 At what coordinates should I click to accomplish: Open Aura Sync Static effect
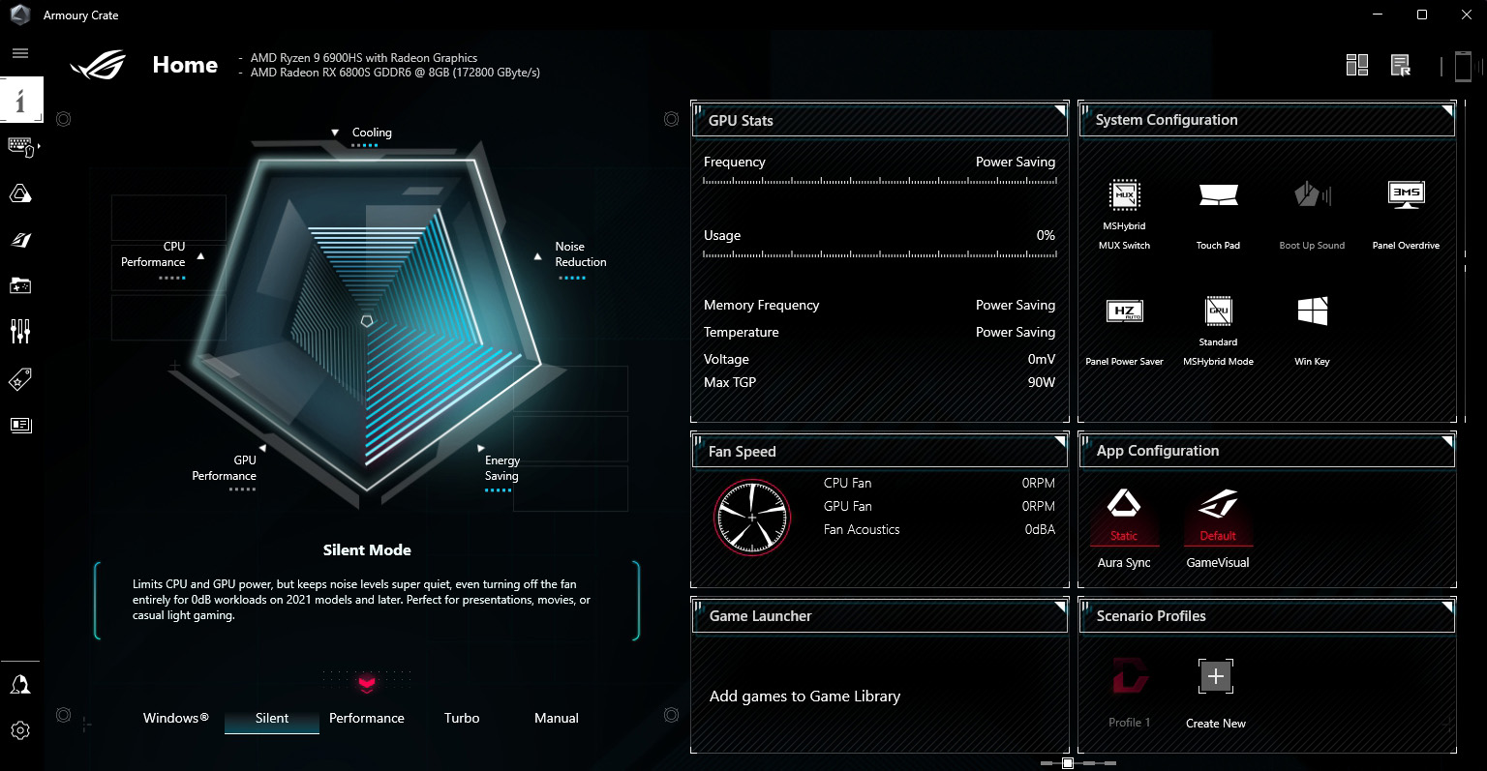tap(1124, 527)
